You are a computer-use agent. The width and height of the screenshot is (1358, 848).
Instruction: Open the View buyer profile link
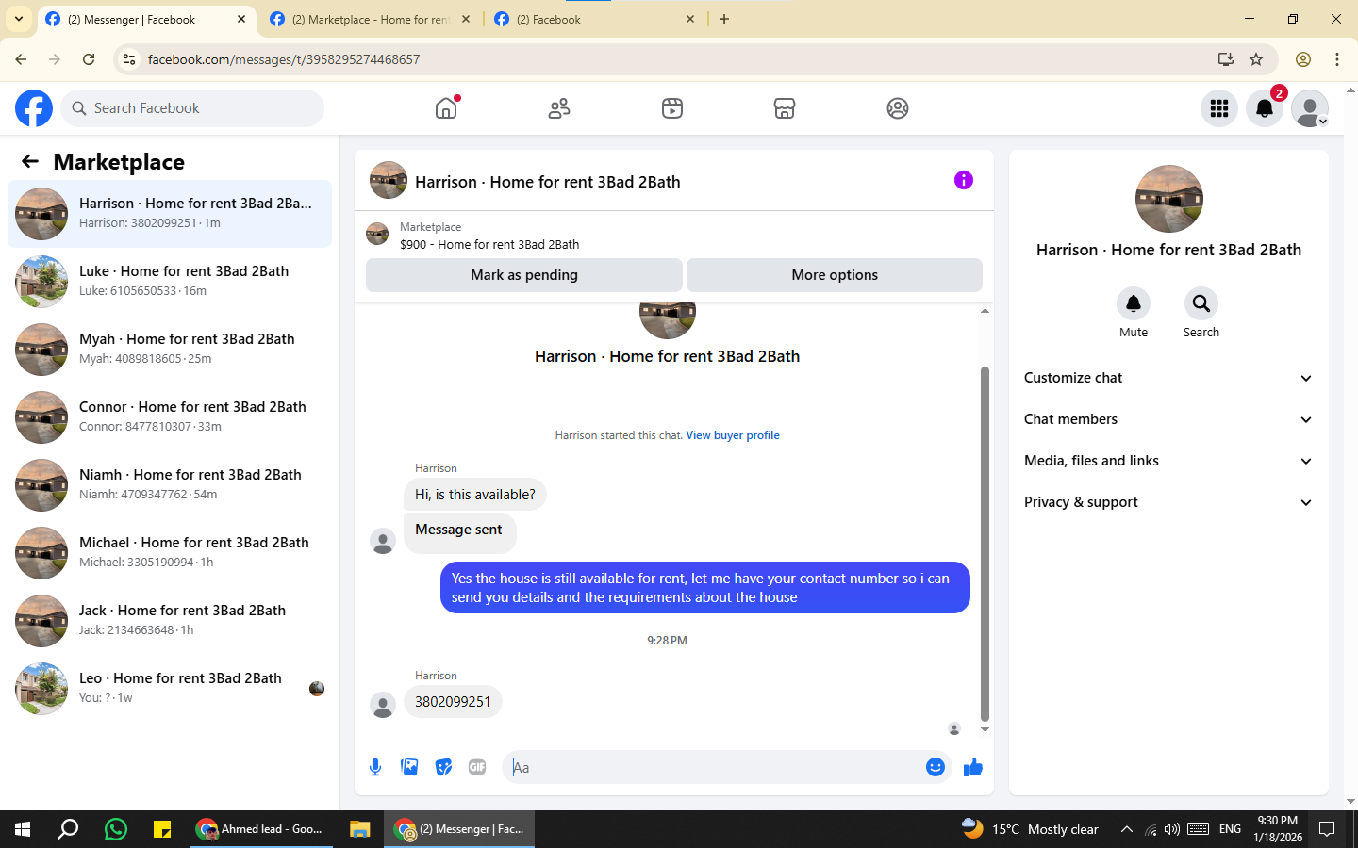733,435
